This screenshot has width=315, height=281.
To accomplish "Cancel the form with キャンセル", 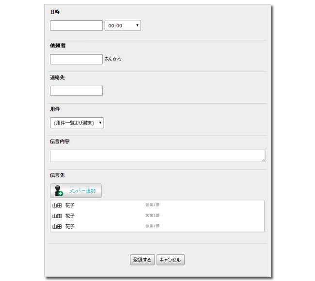I will 171,260.
